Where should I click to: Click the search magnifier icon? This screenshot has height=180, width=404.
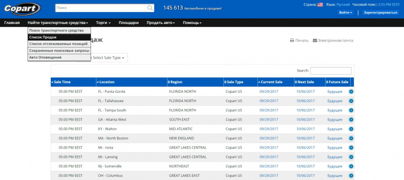pyautogui.click(x=150, y=8)
